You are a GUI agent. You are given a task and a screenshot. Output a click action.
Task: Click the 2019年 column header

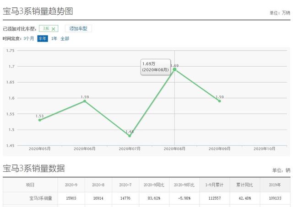tap(275, 185)
